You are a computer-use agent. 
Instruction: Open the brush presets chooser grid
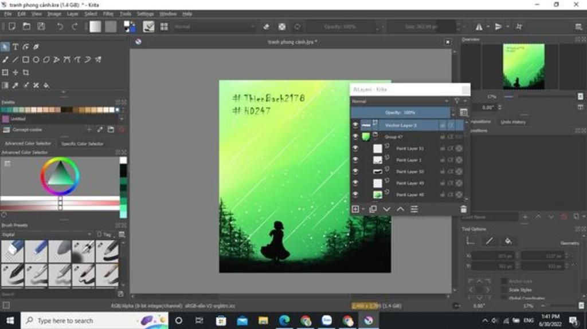pos(164,26)
